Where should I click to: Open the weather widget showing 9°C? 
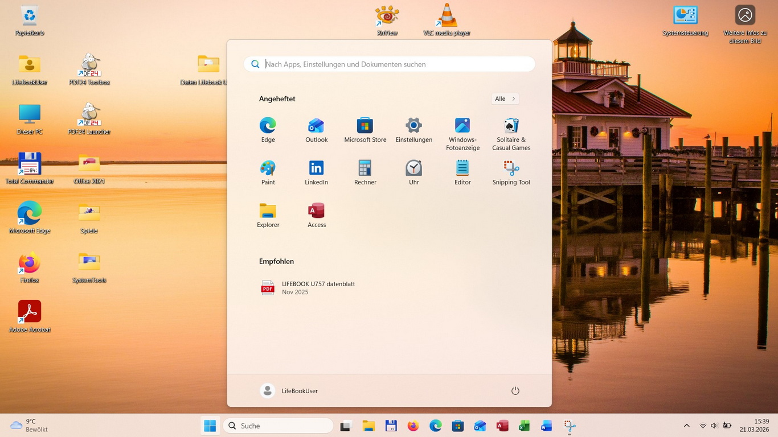tap(28, 426)
